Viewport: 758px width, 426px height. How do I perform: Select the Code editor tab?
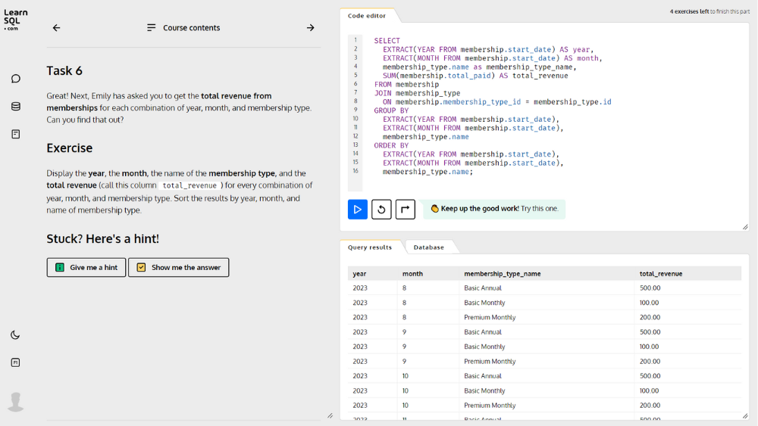tap(367, 16)
